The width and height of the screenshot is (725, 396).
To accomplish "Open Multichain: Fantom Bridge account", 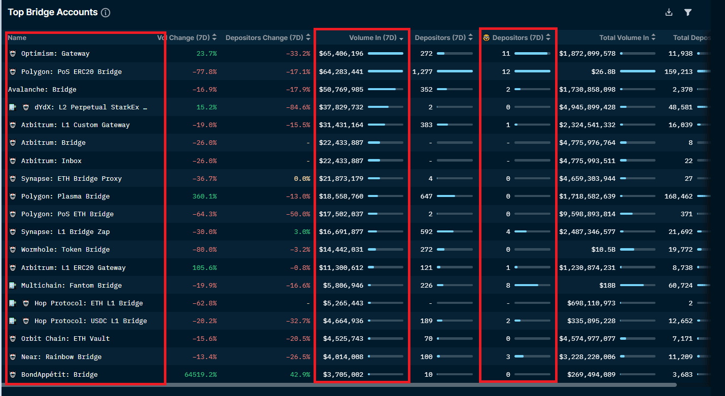I will pyautogui.click(x=72, y=286).
